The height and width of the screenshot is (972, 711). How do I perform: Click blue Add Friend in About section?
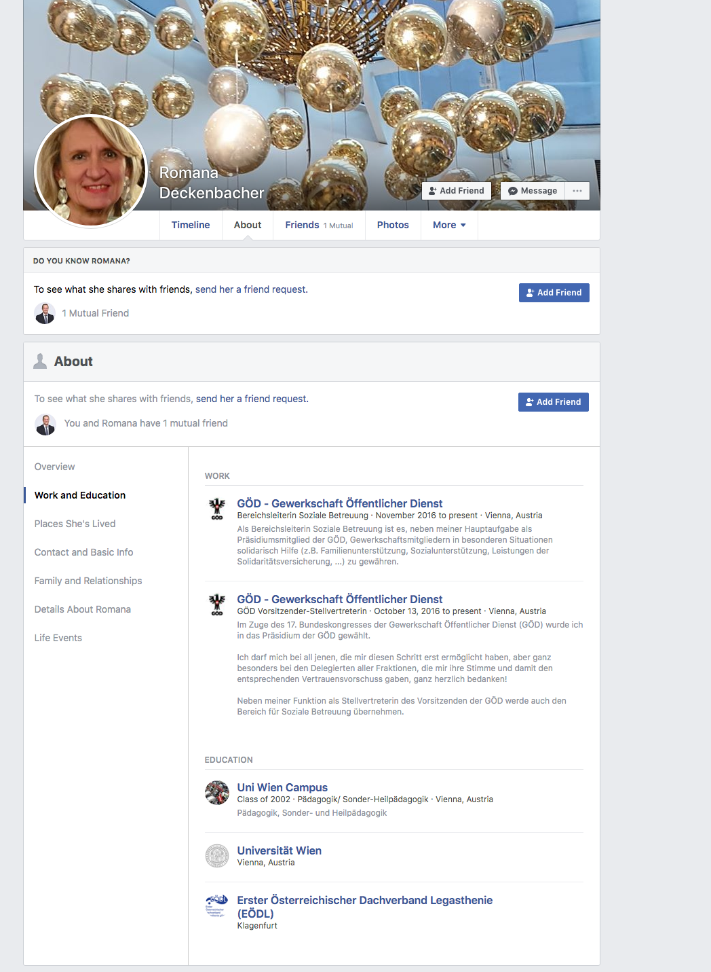click(x=554, y=402)
